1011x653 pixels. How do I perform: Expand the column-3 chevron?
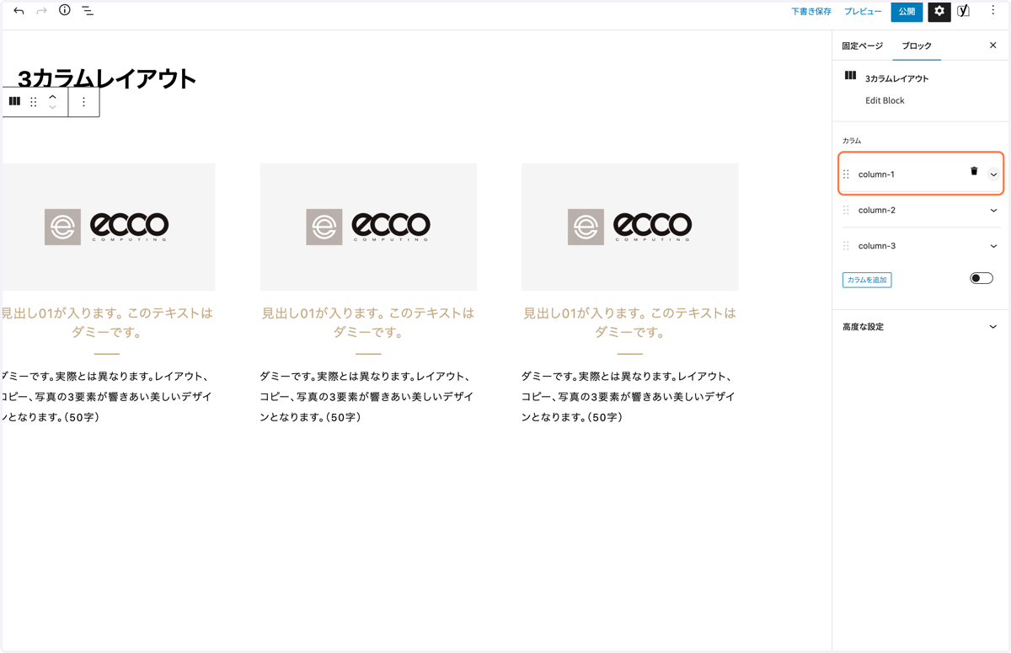click(993, 246)
